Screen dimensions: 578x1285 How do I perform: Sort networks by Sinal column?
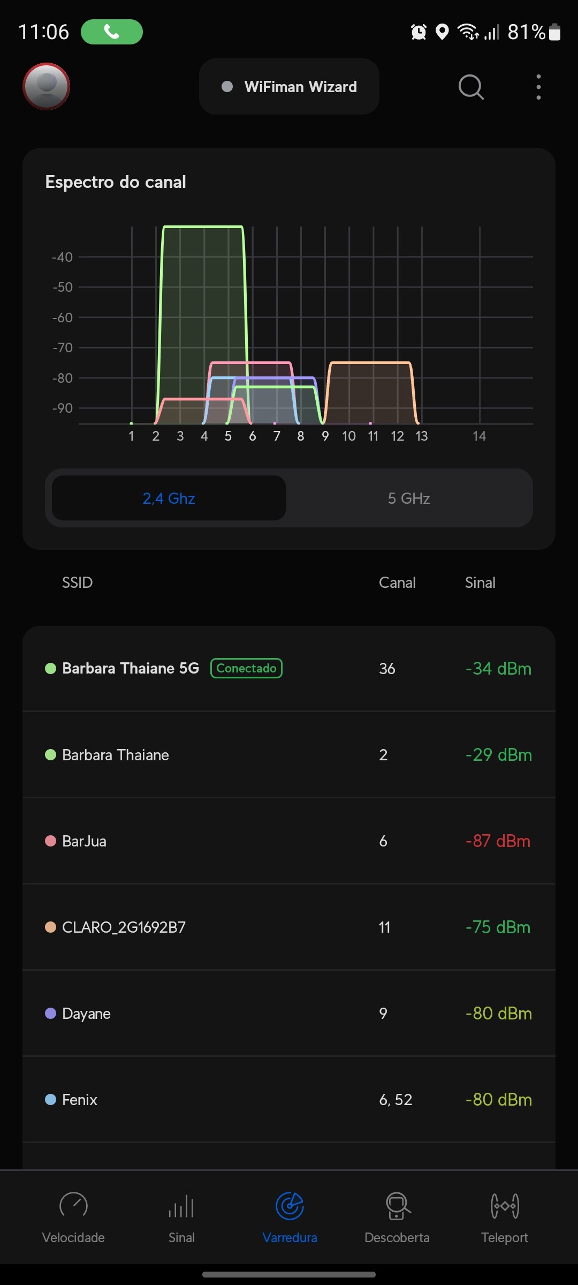pos(480,583)
